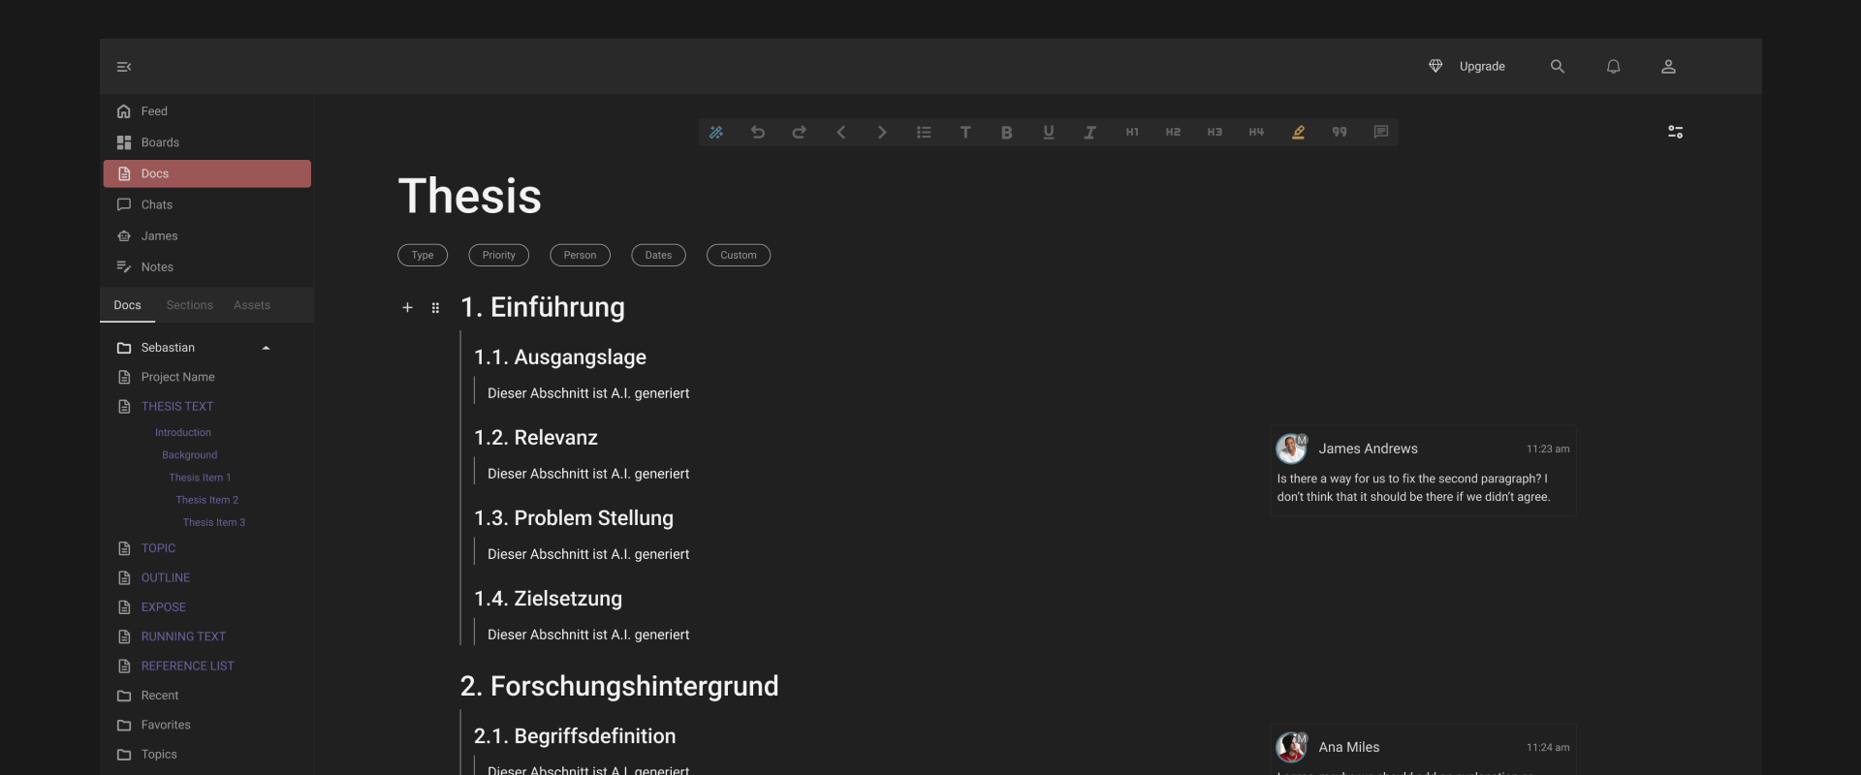
Task: Apply H1 heading style
Action: 1131,132
